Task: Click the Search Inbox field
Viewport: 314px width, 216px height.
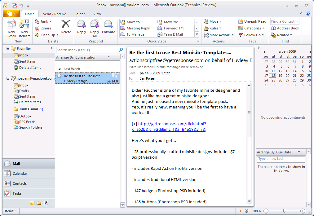Action: point(87,50)
